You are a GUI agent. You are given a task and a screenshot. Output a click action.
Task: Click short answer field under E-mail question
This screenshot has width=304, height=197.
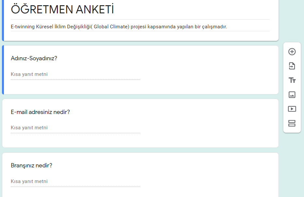tap(75, 128)
